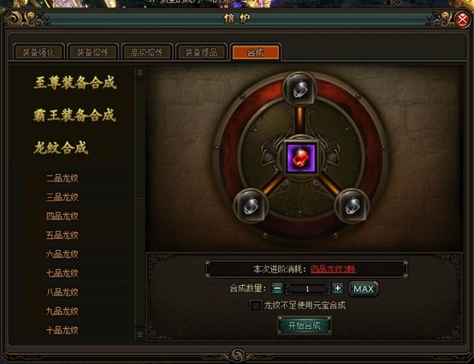Click the bottom-left white gem material slot
Viewport: 474px width, 364px height.
coord(251,206)
